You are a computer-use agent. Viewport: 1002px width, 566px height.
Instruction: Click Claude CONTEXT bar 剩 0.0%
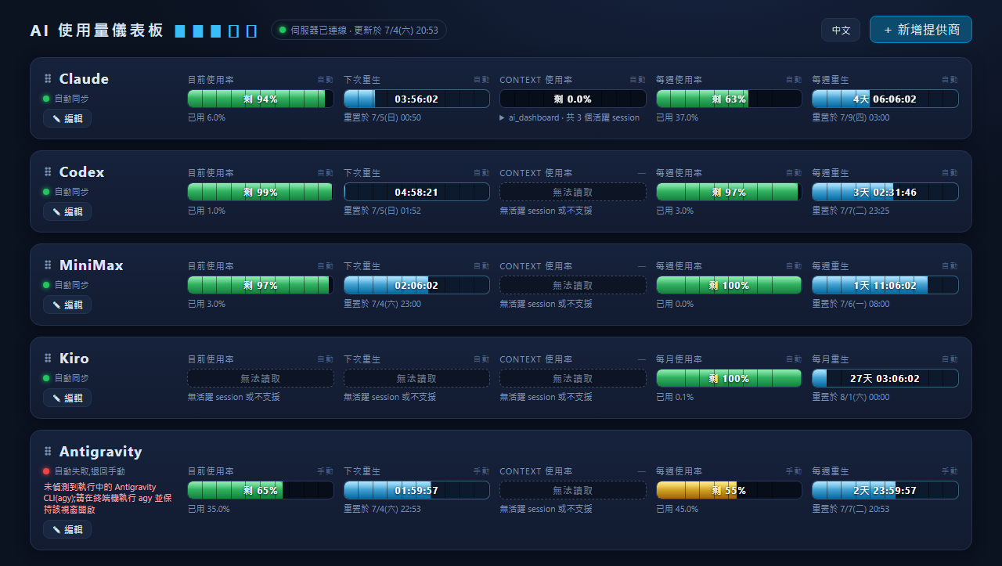coord(573,99)
